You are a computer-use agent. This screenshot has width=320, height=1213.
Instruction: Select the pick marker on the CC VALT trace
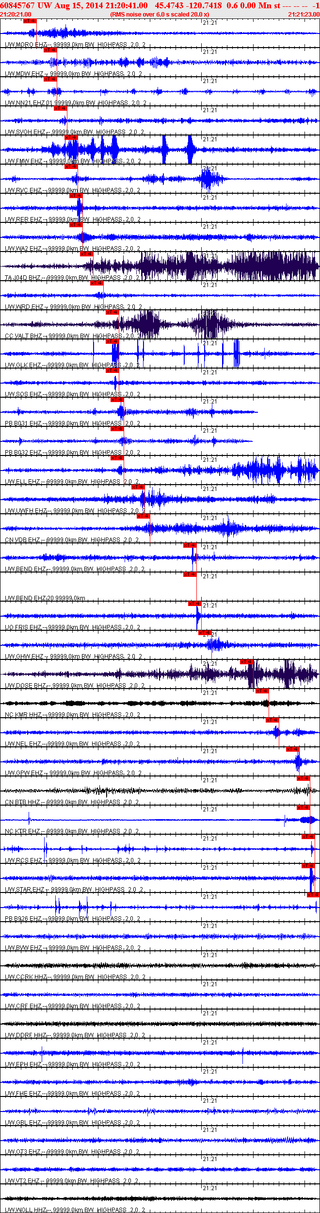(112, 312)
